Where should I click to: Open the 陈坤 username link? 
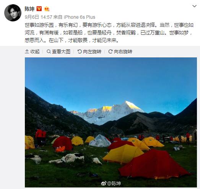[29, 9]
